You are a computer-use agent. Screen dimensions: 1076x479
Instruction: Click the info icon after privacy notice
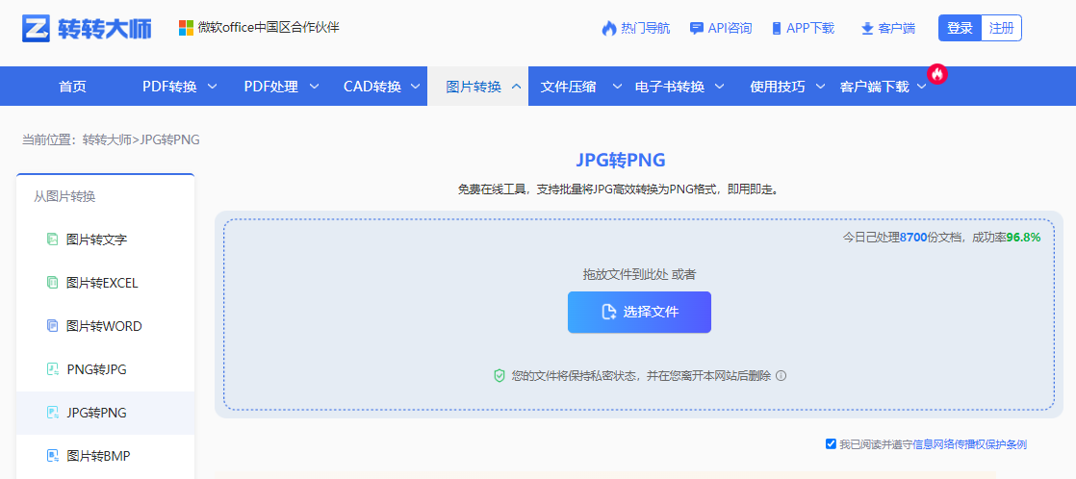pos(781,375)
